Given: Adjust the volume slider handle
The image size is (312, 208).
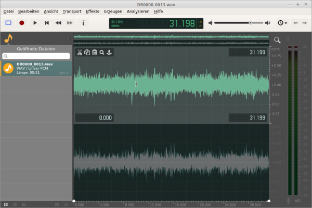Looking at the screenshot, I should click(250, 23).
